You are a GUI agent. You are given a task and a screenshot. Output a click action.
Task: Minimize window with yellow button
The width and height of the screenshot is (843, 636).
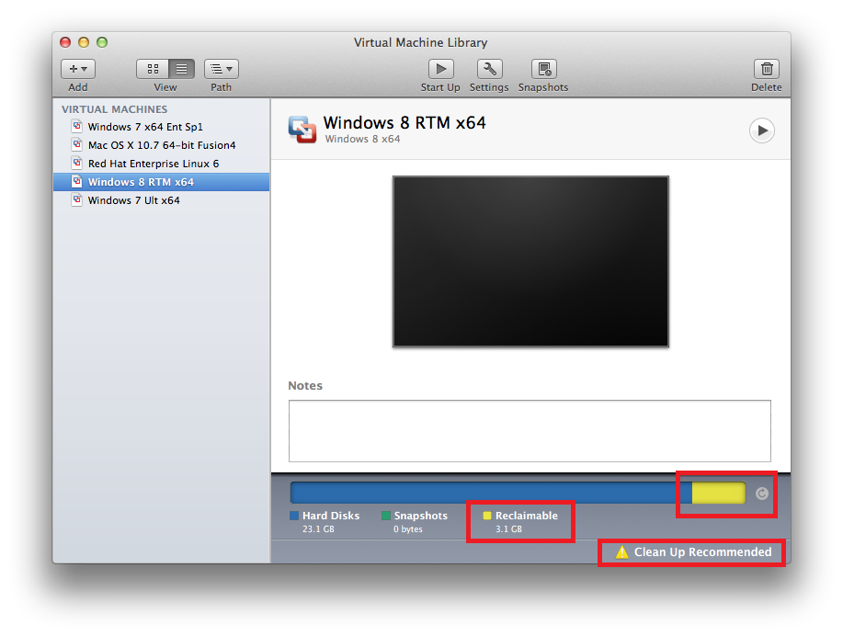84,42
